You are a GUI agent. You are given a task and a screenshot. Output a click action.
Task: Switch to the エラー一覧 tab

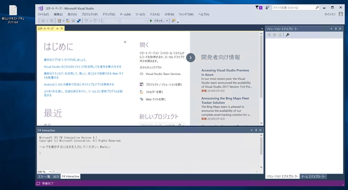click(x=44, y=177)
